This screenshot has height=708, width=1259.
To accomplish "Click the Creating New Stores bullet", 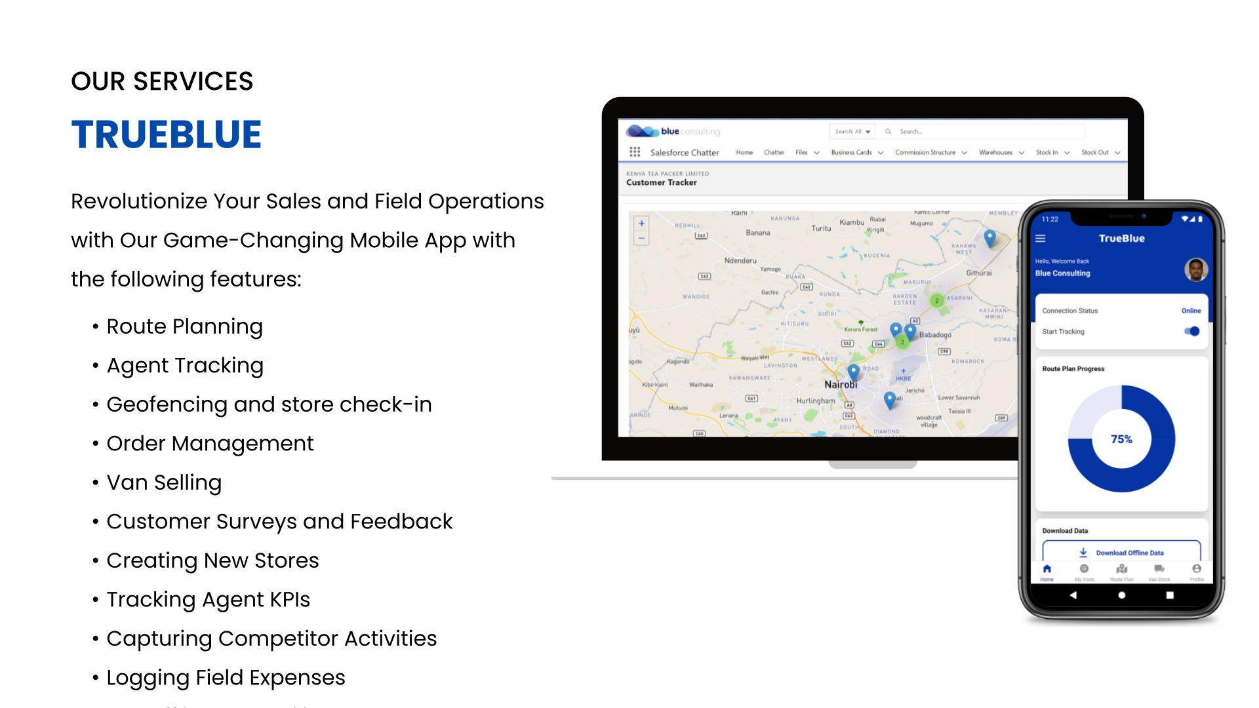I will tap(212, 560).
